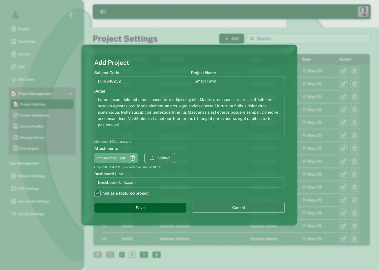This screenshot has width=379, height=270.
Task: Click the Dashboard Link input
Action: 189,182
